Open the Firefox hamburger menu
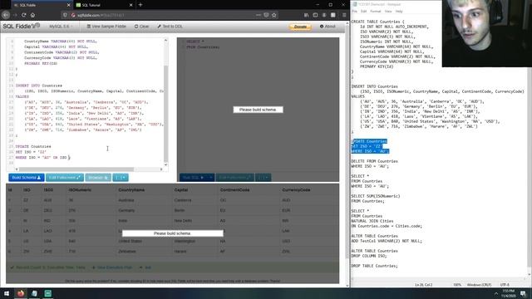The image size is (532, 299). (344, 15)
